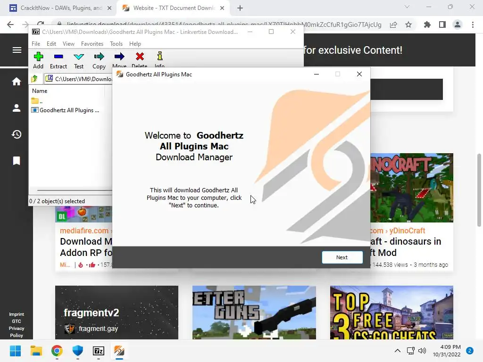Open the mediafire.com card link

(x=84, y=230)
